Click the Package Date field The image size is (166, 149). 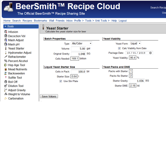point(139,53)
